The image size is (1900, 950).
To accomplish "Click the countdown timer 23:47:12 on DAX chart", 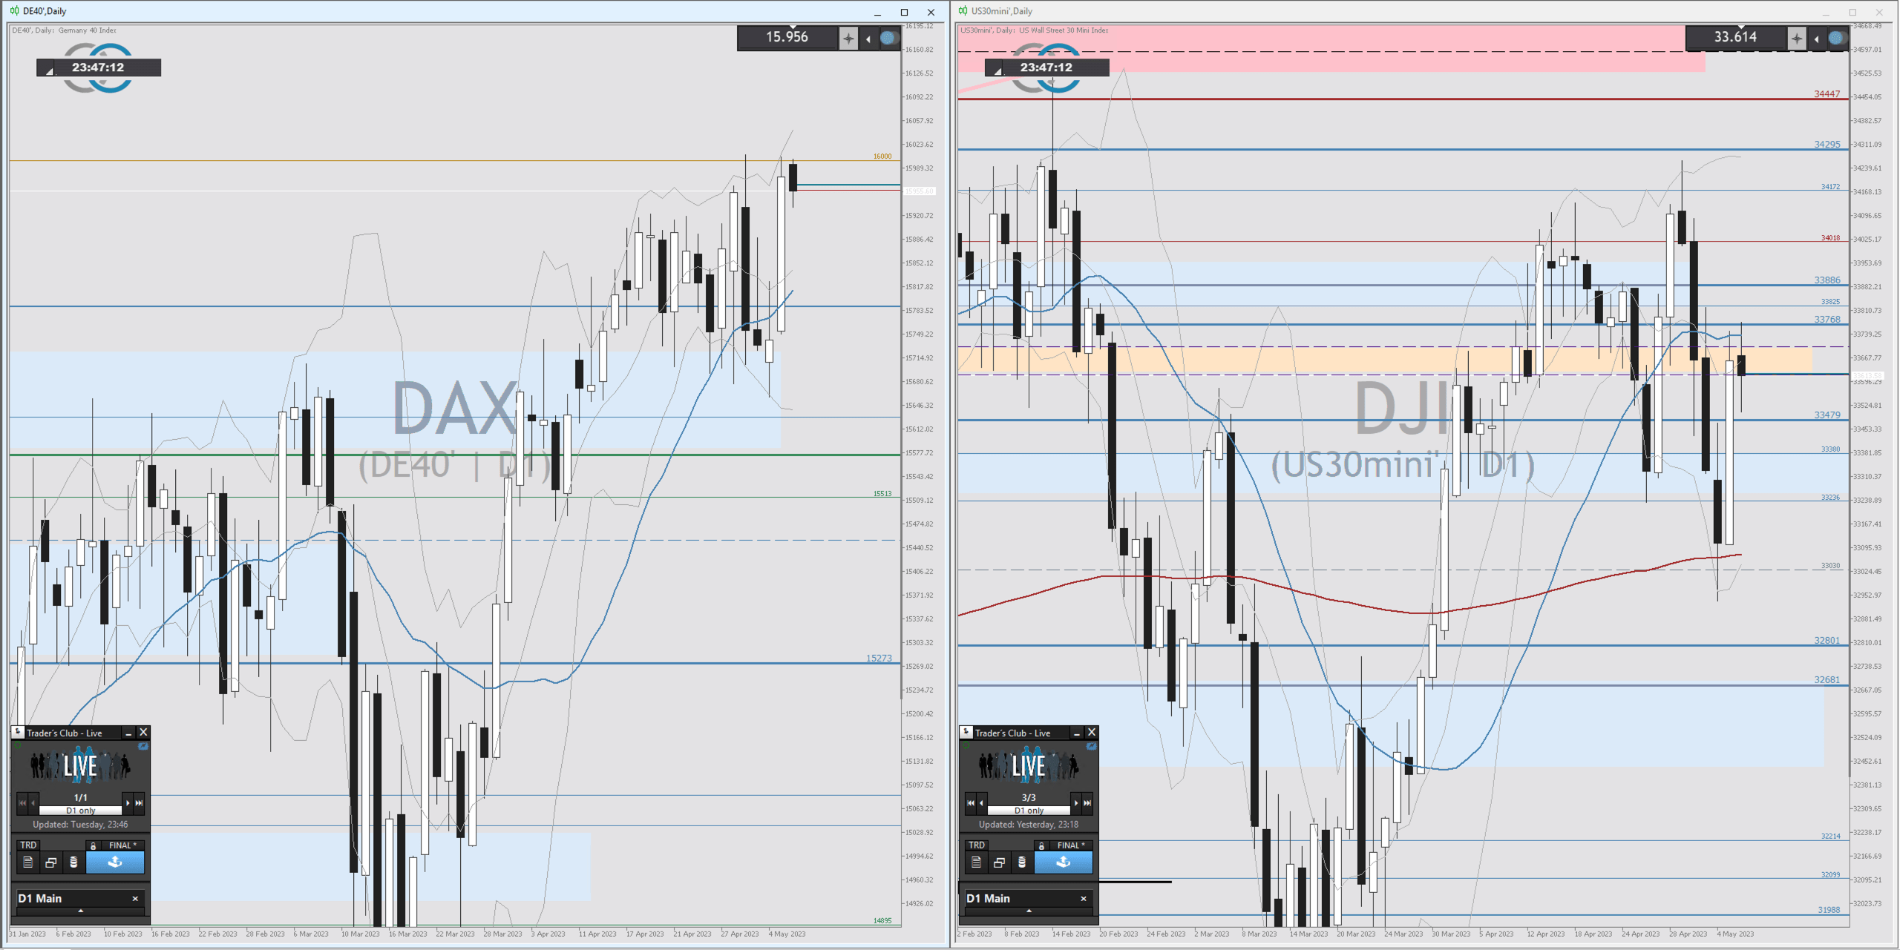I will [98, 67].
